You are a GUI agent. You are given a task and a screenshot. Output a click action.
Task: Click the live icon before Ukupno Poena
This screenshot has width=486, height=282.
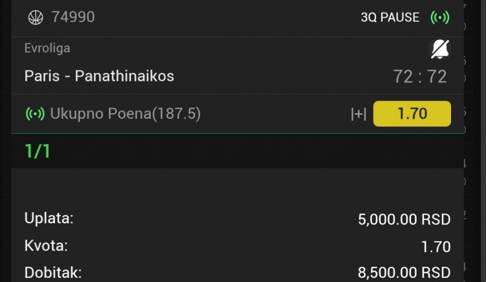(x=35, y=114)
